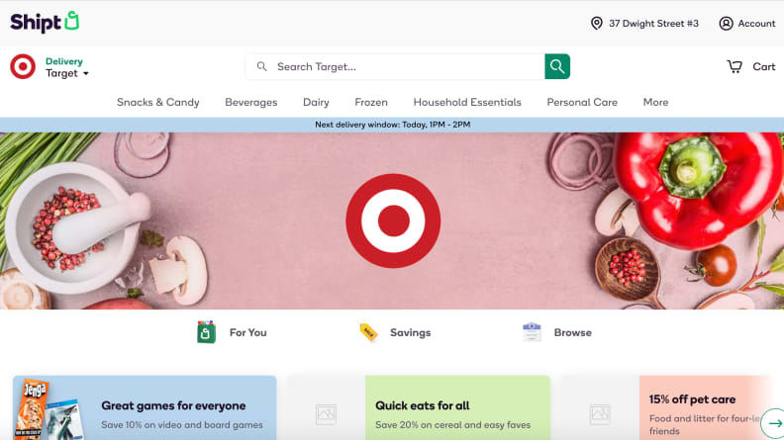The image size is (784, 440).
Task: Click the Browse store icon
Action: (532, 332)
